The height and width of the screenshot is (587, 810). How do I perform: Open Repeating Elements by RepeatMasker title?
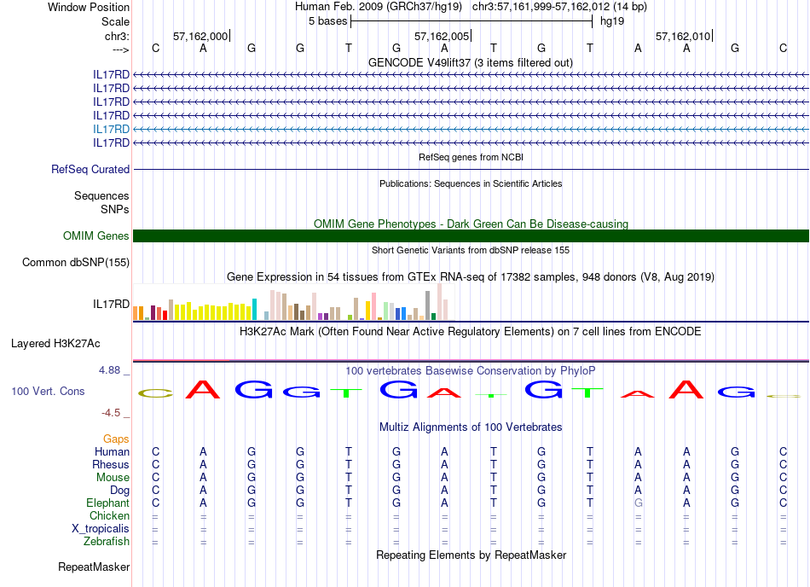click(x=471, y=555)
